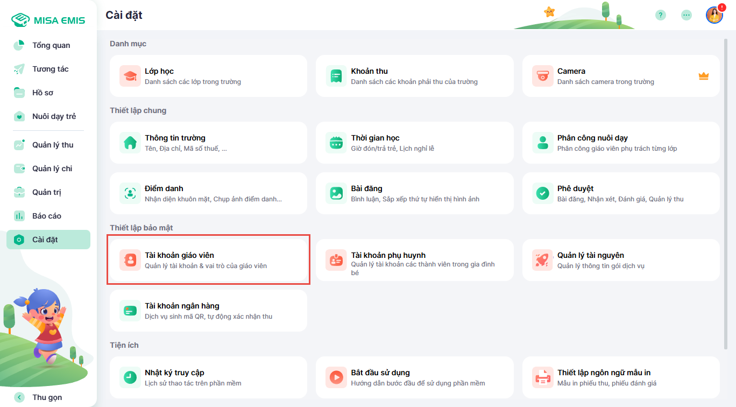
Task: Click the Camera premium crown badge
Action: pos(703,76)
